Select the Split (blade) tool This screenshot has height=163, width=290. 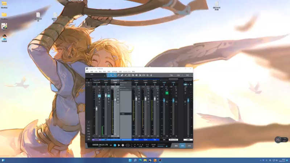[119, 75]
